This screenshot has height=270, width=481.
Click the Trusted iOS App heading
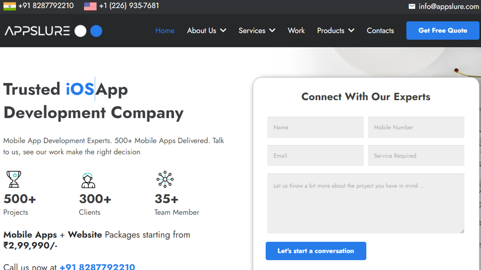[x=93, y=101]
